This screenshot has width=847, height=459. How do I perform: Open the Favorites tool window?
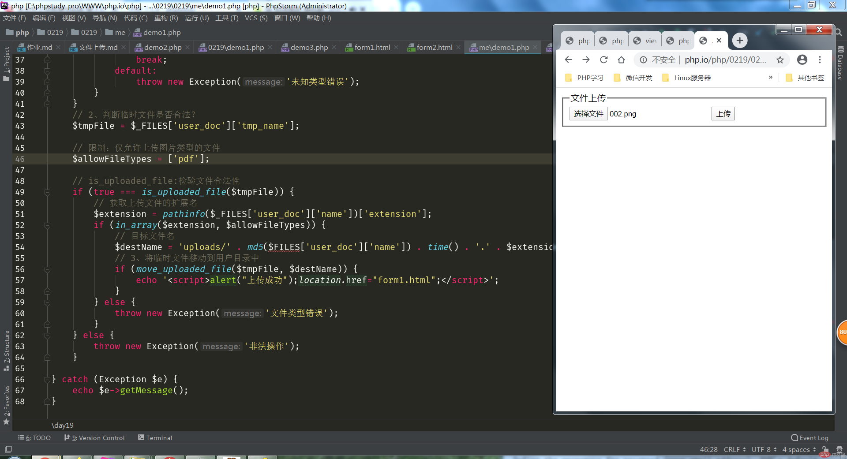click(6, 405)
